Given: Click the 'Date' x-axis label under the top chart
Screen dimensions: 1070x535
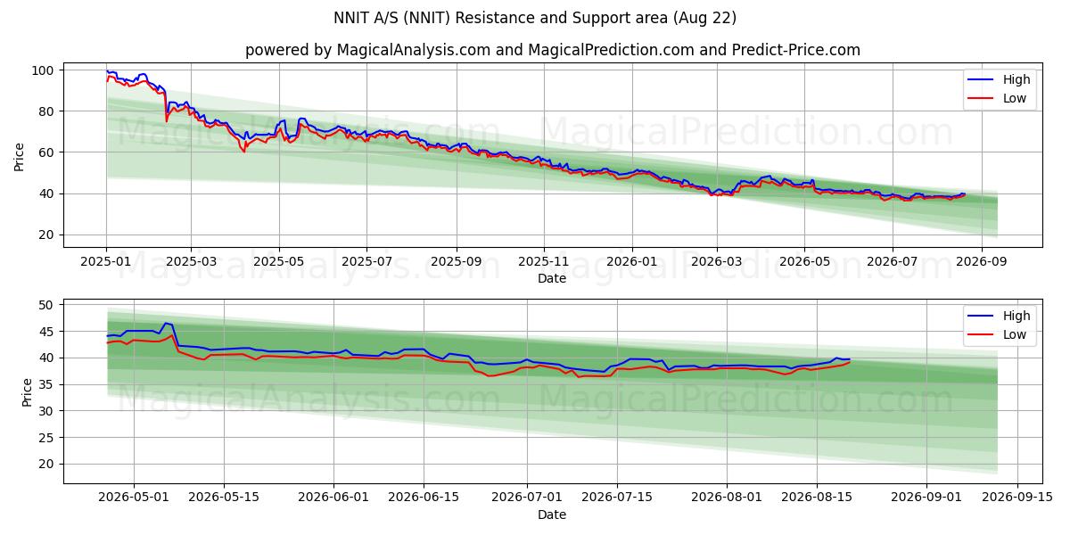Looking at the screenshot, I should [x=552, y=279].
